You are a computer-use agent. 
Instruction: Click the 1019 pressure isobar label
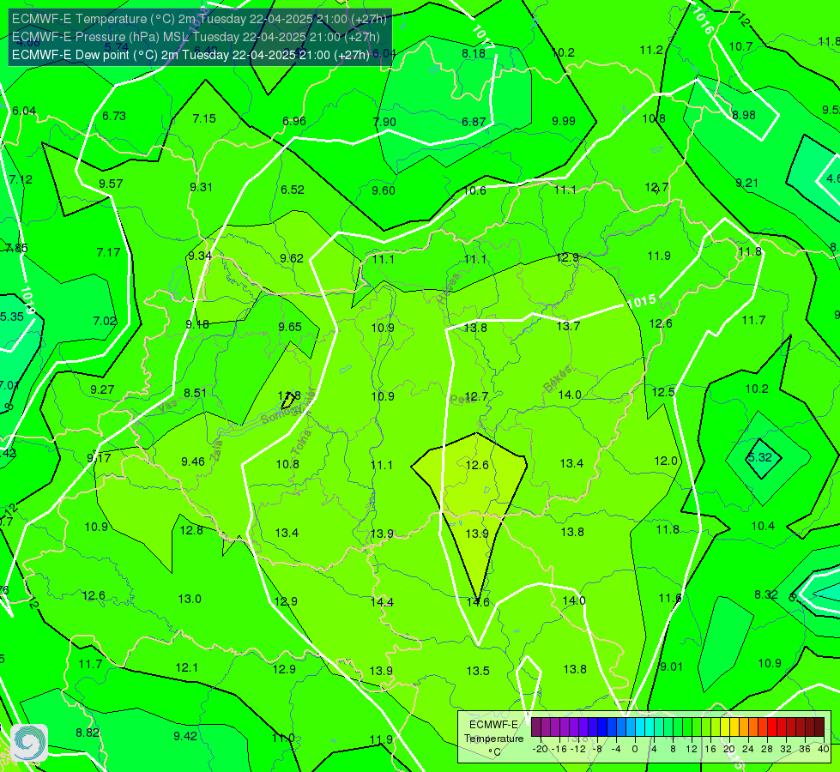point(27,300)
